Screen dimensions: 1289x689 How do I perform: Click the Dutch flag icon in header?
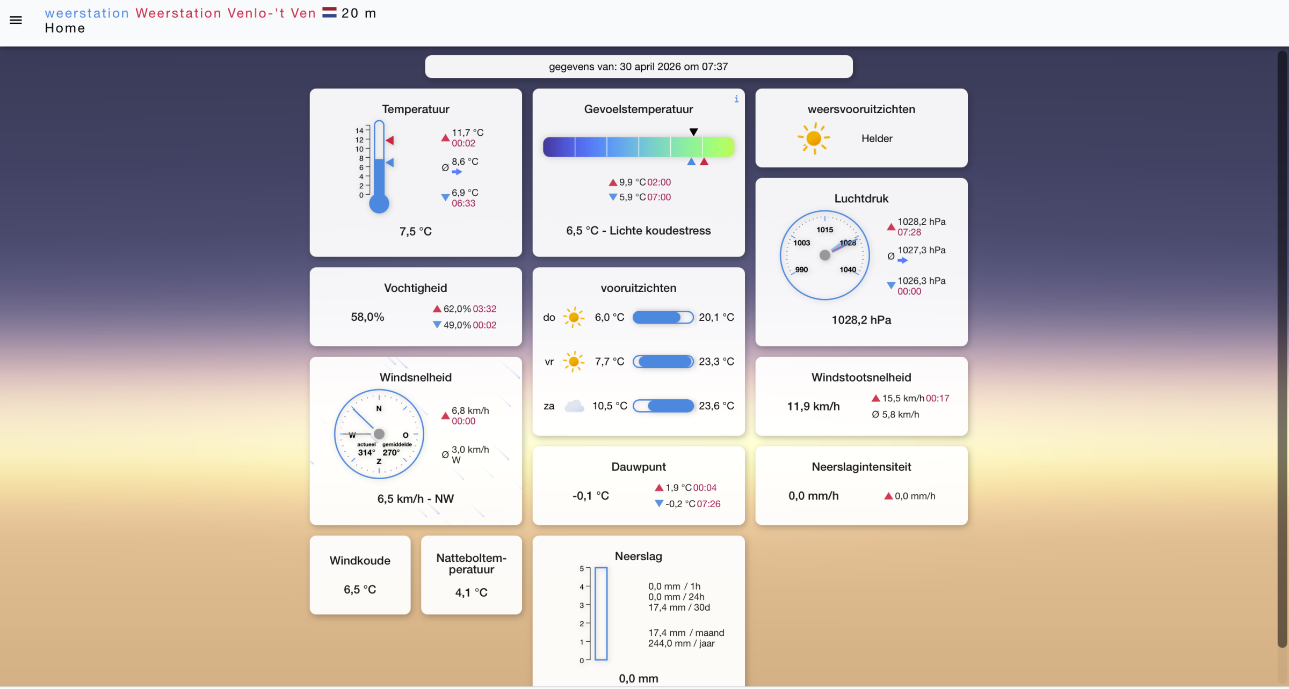[x=329, y=13]
